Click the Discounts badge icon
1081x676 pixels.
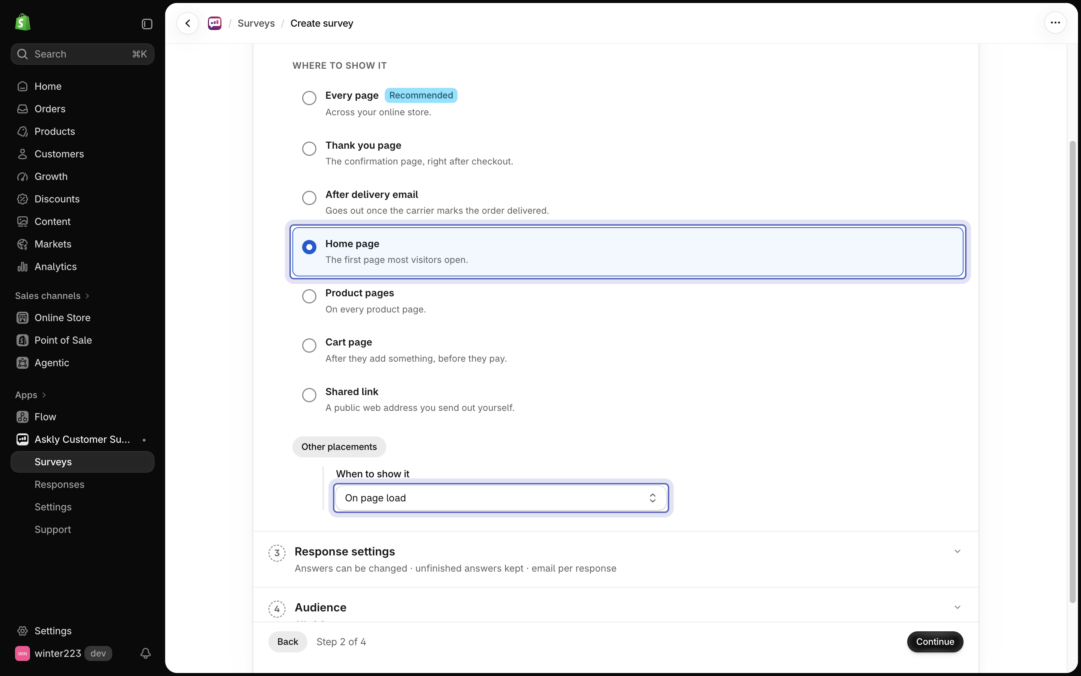click(23, 199)
